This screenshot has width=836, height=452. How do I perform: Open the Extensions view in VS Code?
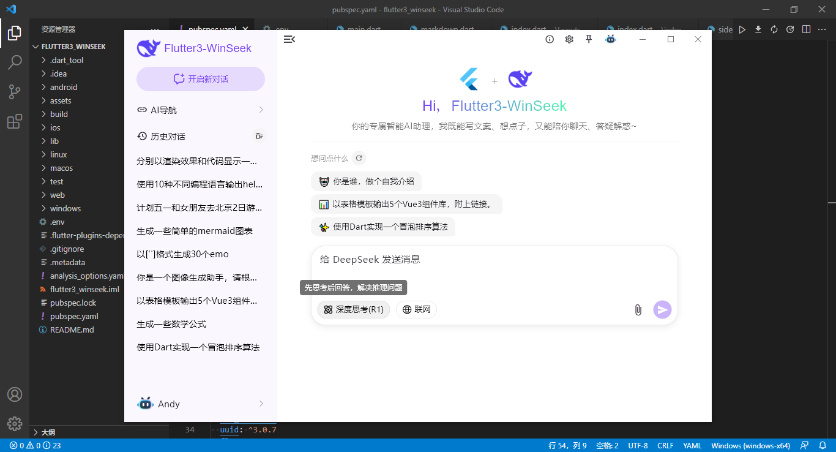pos(15,121)
